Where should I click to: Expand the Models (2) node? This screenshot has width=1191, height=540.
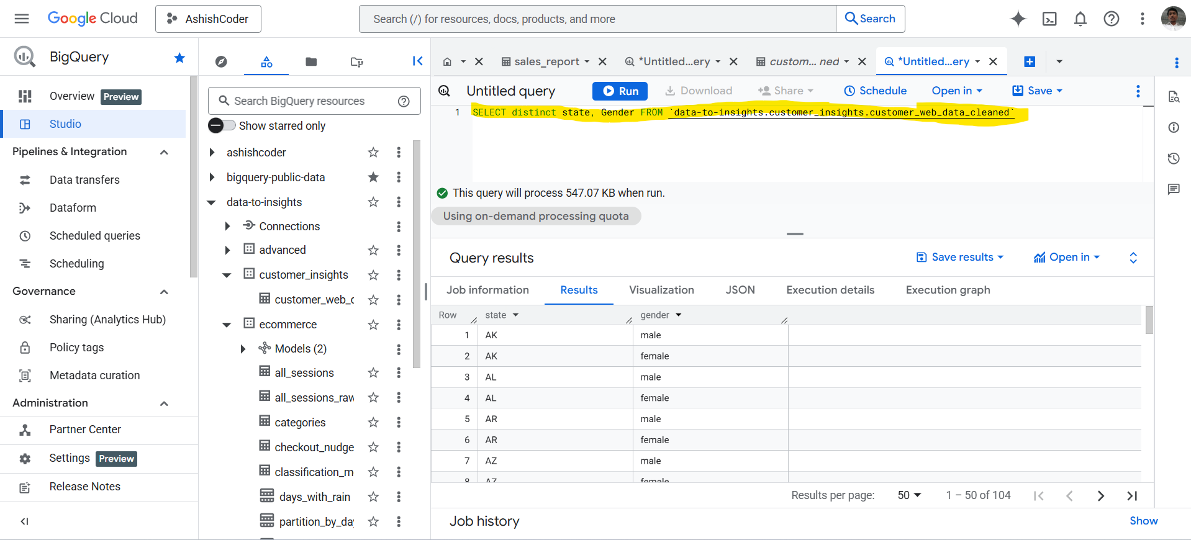pos(243,349)
